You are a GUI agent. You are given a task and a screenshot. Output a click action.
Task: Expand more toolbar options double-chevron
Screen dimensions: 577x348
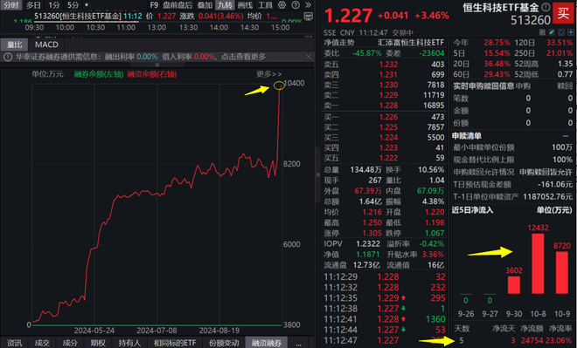[309, 4]
